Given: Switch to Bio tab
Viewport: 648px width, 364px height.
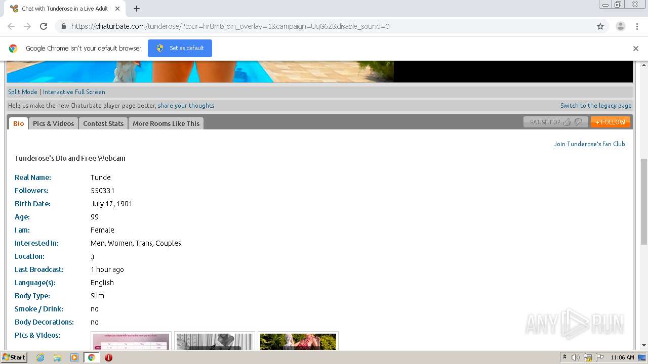Looking at the screenshot, I should coord(19,123).
